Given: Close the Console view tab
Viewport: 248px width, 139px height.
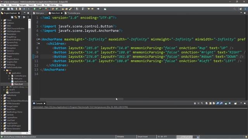Looking at the screenshot, I should 45,103.
